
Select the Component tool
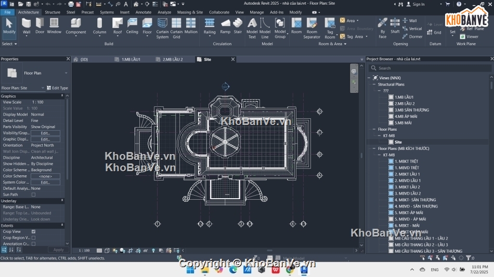click(x=75, y=27)
